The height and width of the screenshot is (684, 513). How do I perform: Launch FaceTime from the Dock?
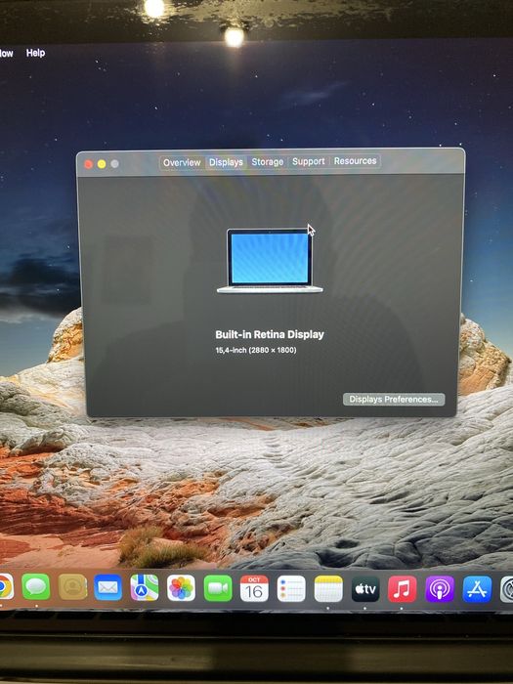(218, 588)
